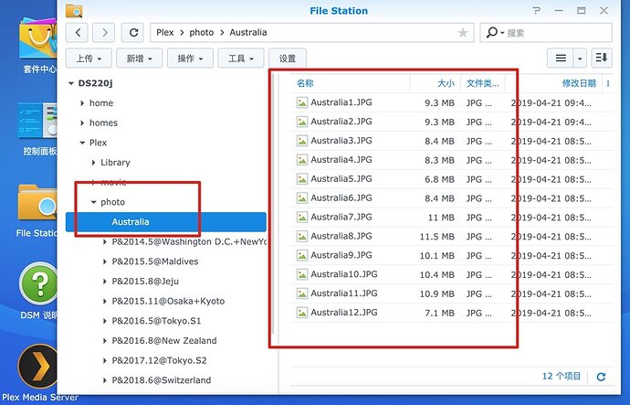The height and width of the screenshot is (405, 630).
Task: Collapse the photo folder in tree
Action: click(94, 202)
